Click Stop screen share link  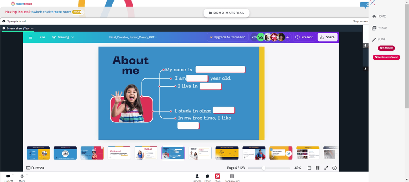(360, 22)
